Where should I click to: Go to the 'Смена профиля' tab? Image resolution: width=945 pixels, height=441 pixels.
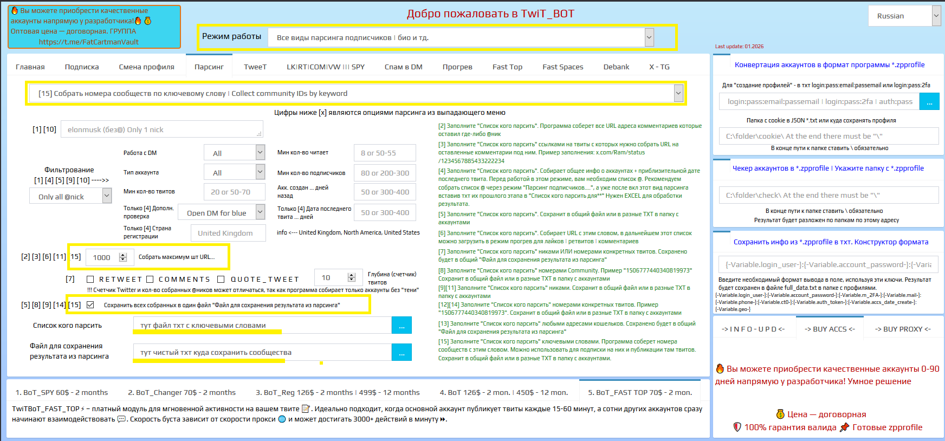point(147,67)
